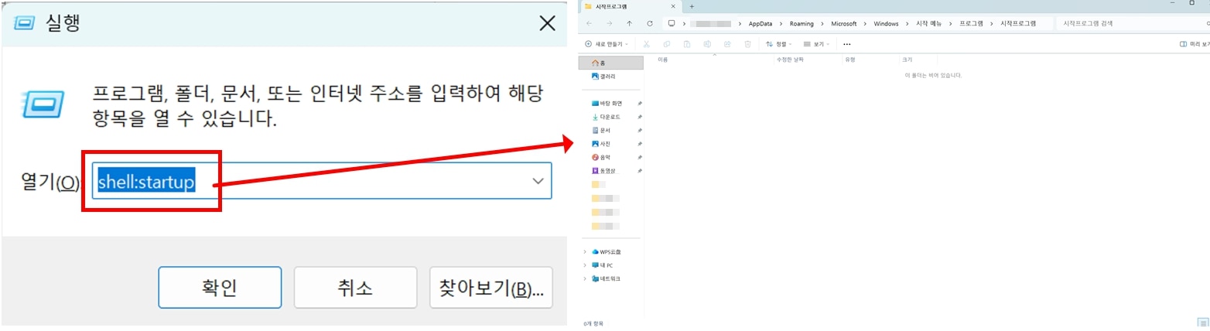Open the Sort (정렬) dropdown
1210x331 pixels.
779,44
